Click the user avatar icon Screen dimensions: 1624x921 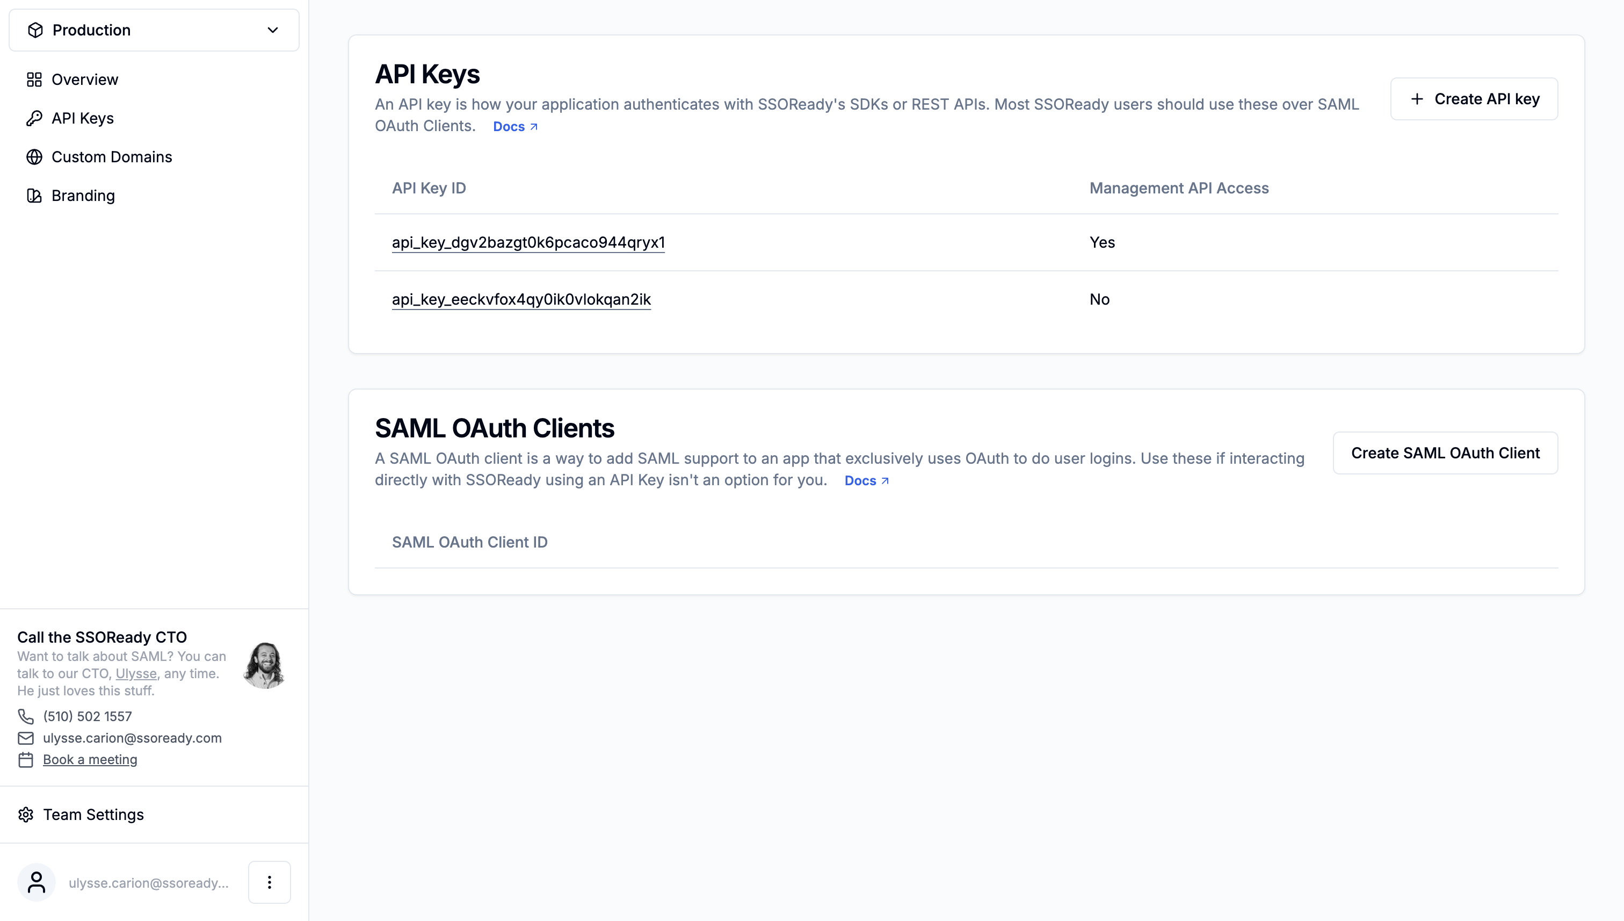pyautogui.click(x=37, y=882)
